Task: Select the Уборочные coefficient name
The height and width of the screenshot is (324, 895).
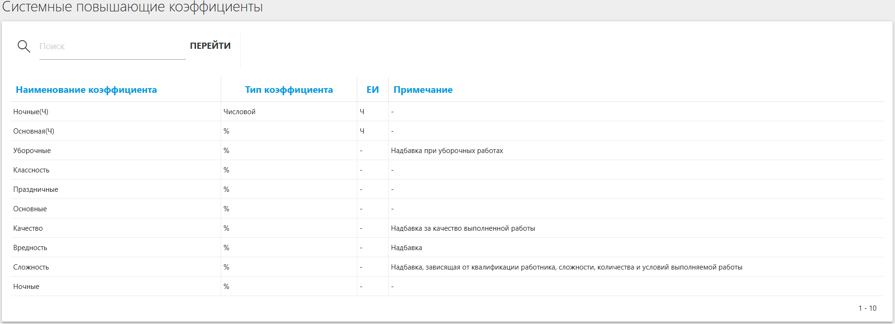Action: [32, 151]
